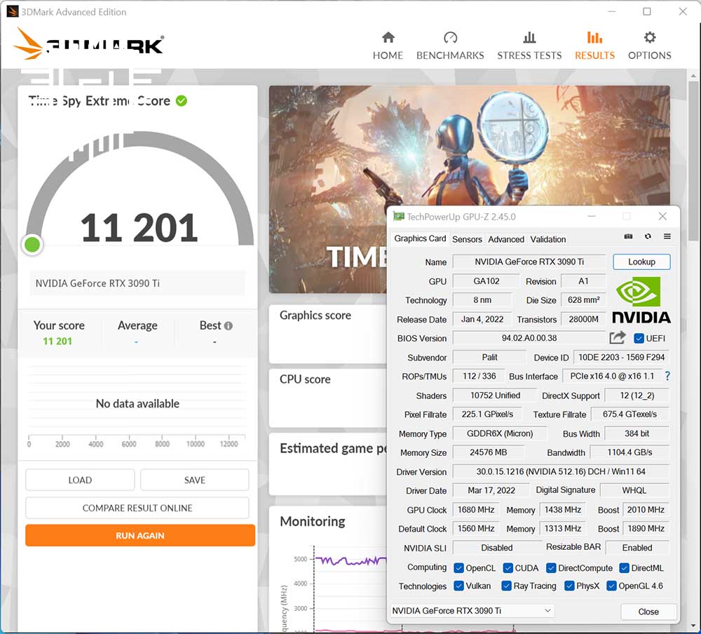Click the 3DMark logo in the header
This screenshot has width=701, height=634.
(x=89, y=44)
